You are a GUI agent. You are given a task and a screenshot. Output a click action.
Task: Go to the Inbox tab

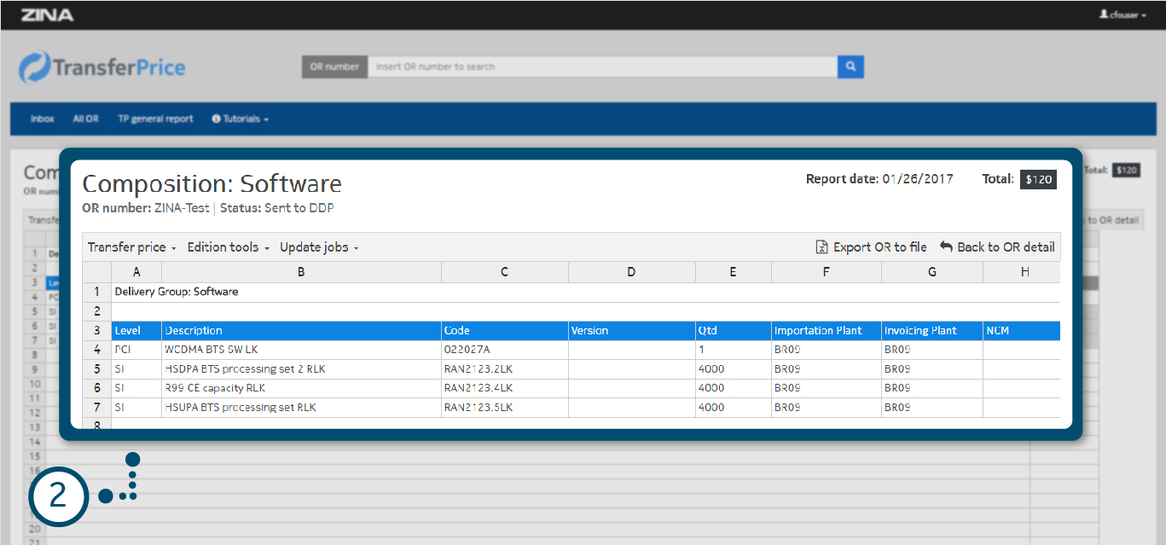click(42, 119)
